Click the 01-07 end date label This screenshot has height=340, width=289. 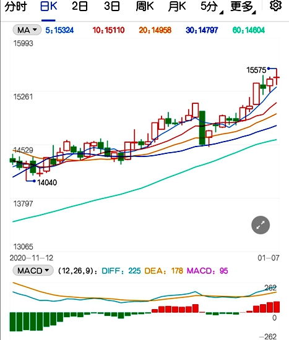269,258
